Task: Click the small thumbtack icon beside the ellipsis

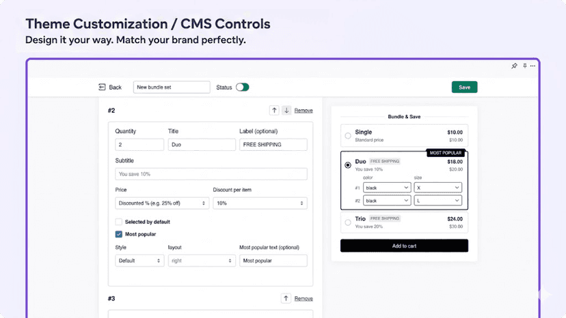Action: click(525, 66)
